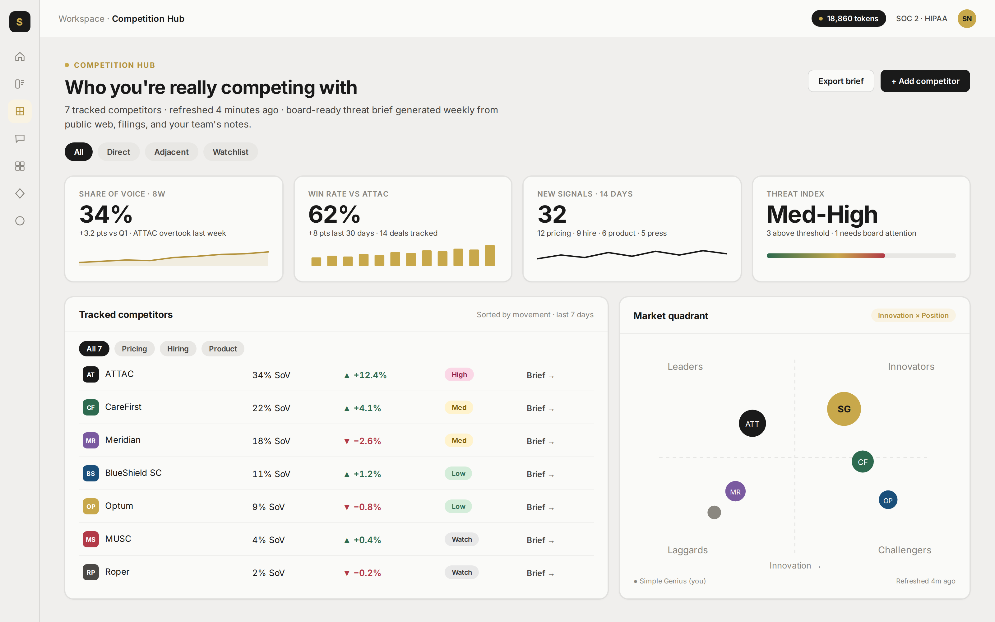Open the Home sidebar icon
Viewport: 995px width, 622px height.
(20, 56)
